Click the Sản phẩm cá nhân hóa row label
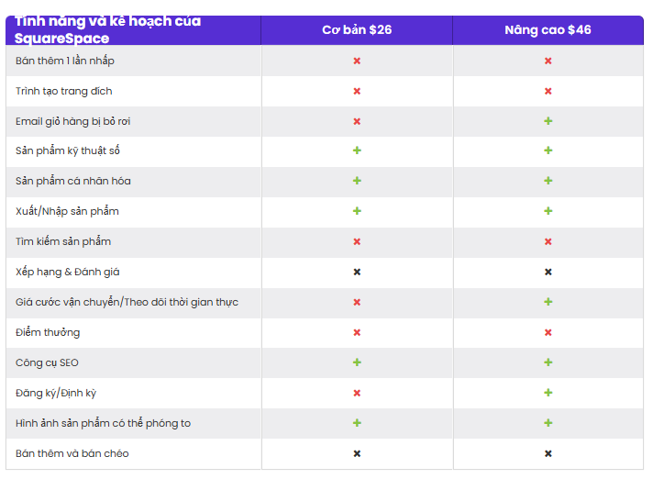Image resolution: width=653 pixels, height=479 pixels. (73, 181)
